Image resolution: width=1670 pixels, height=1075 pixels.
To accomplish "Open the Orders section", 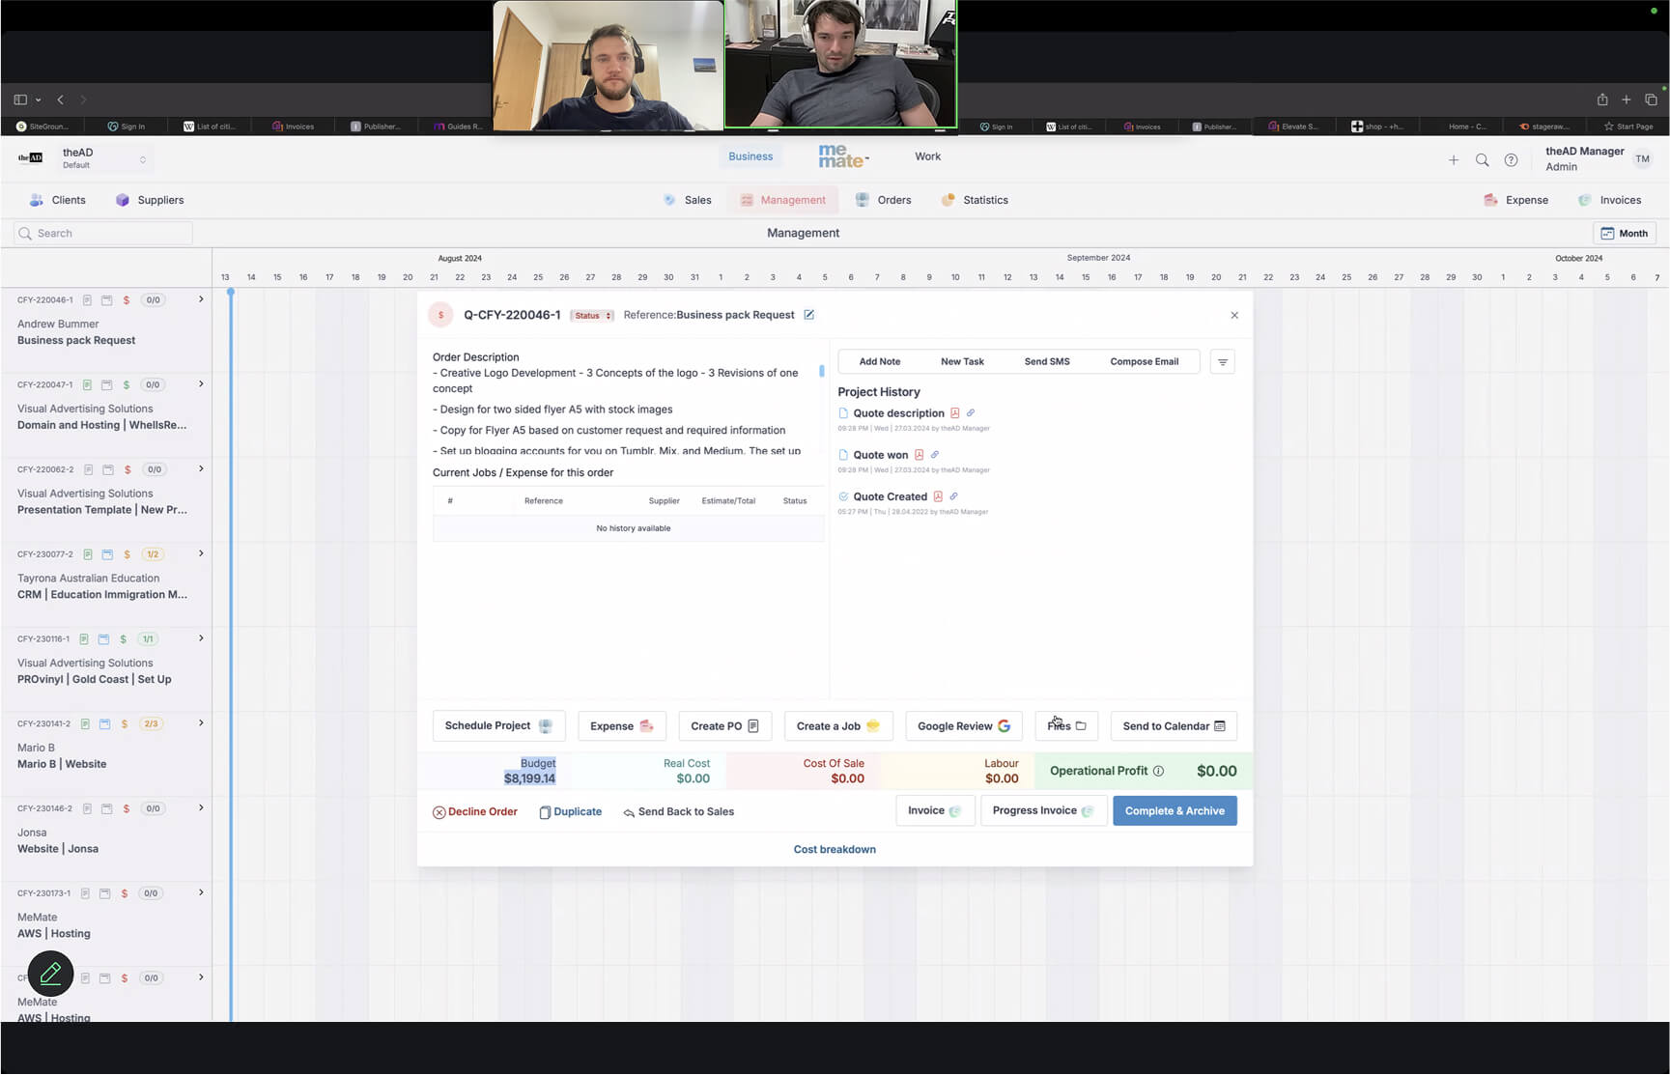I will pyautogui.click(x=883, y=200).
